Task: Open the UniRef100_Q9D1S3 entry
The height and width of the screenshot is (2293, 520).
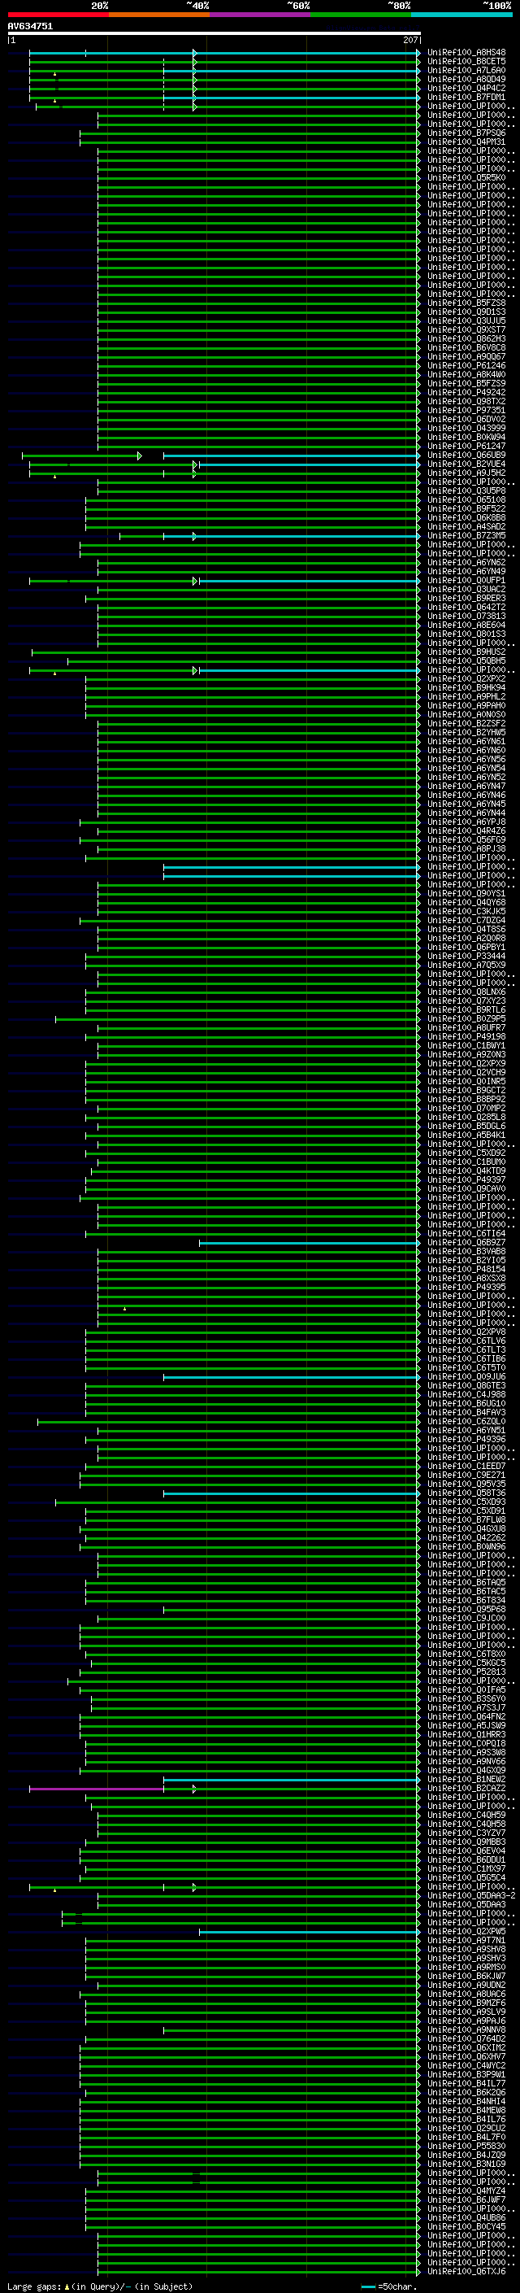Action: 466,312
